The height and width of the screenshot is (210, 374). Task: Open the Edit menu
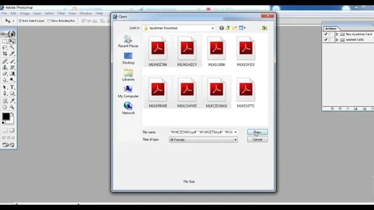(x=13, y=13)
